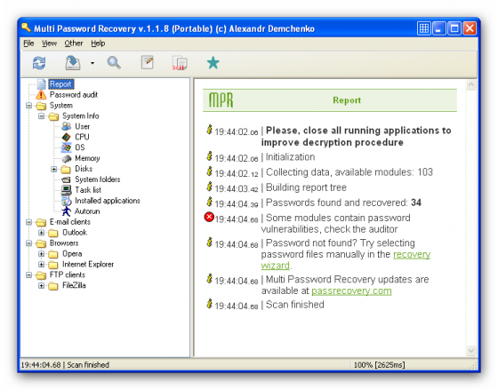Viewport: 498px width, 390px height.
Task: Click the refresh scan toolbar icon
Action: point(39,63)
